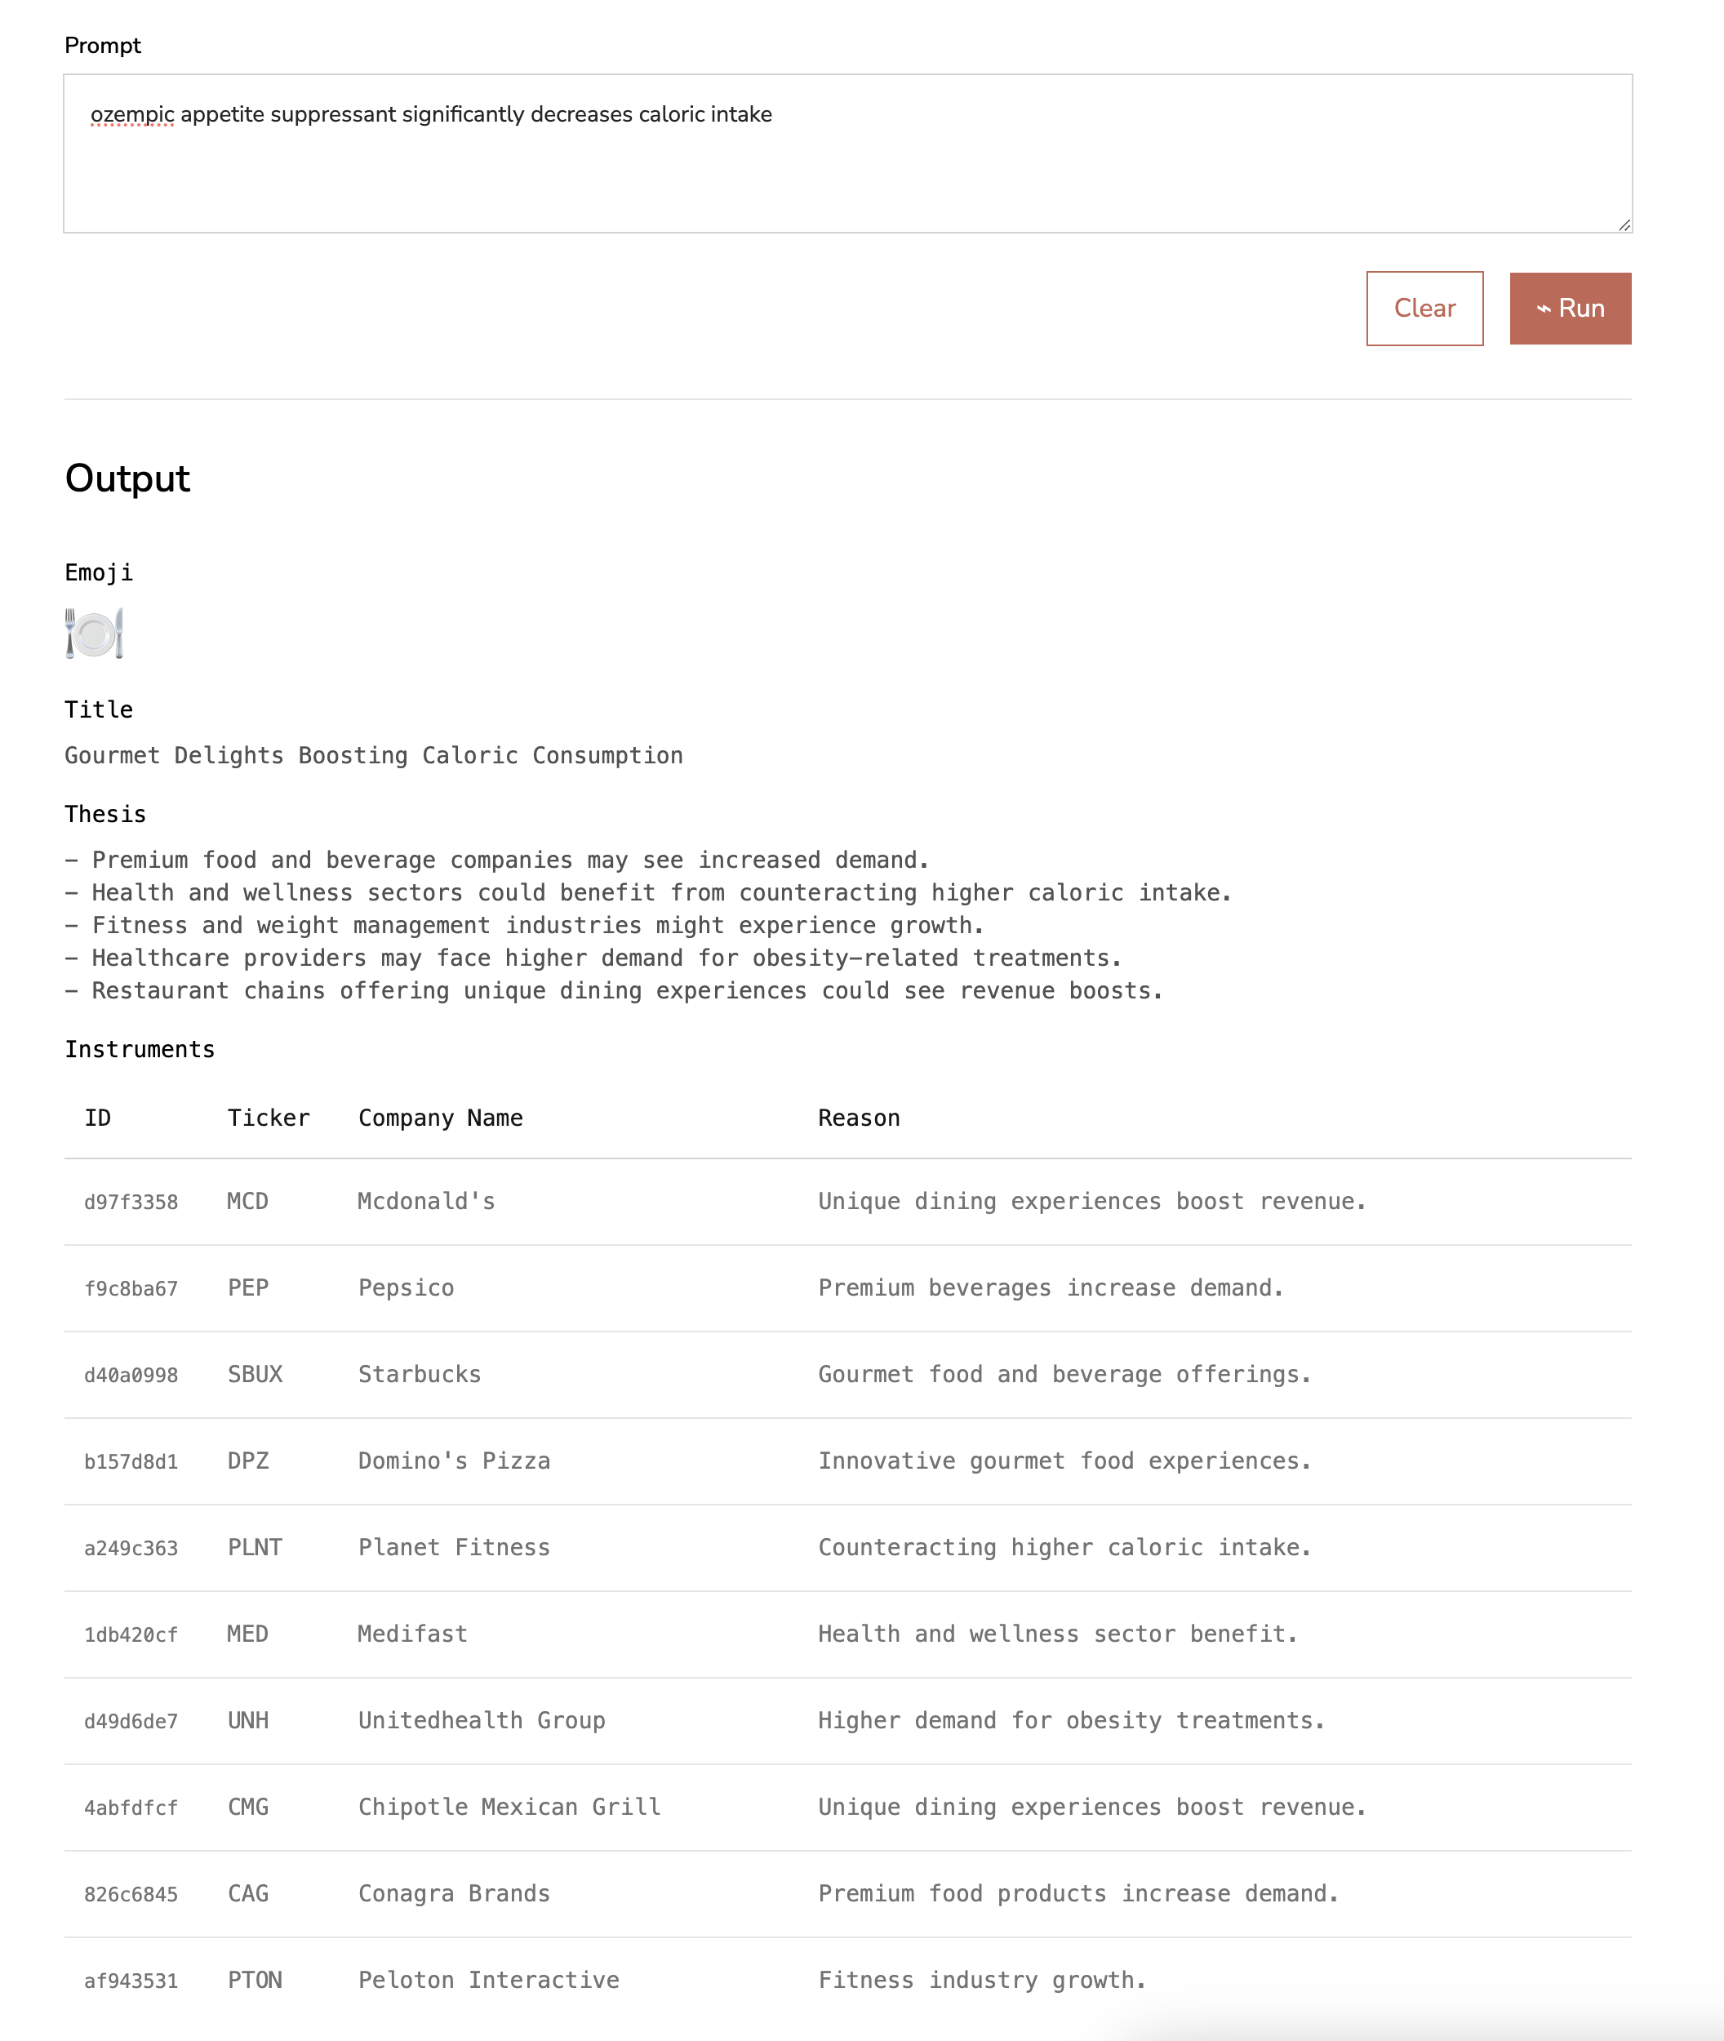Click ID cell 'f9c8ba67'
The width and height of the screenshot is (1724, 2041).
pos(131,1288)
